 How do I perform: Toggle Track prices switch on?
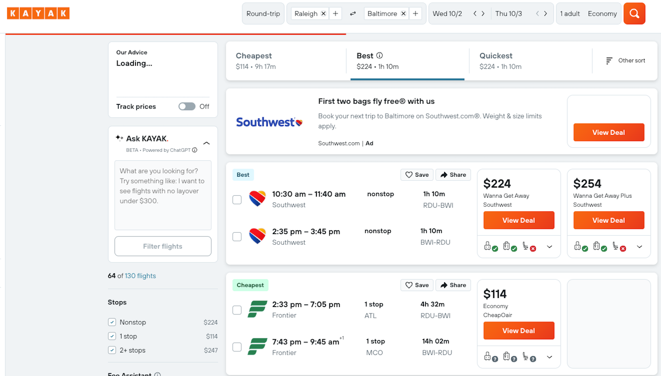coord(187,106)
